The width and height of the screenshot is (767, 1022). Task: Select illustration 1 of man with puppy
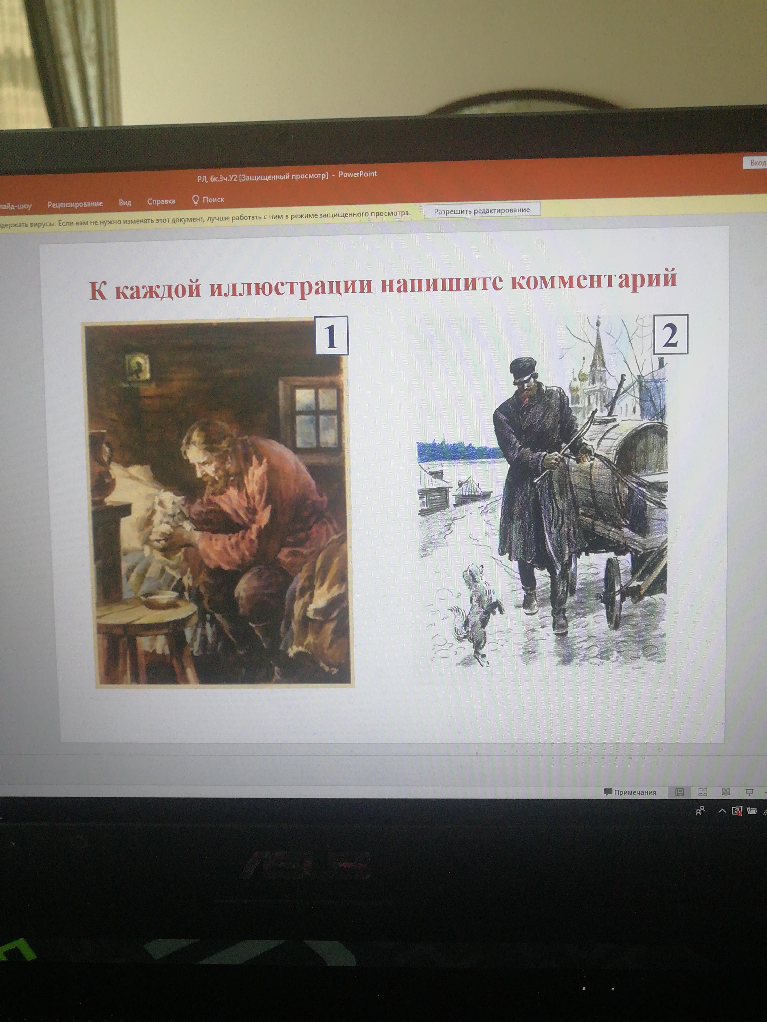[x=218, y=503]
